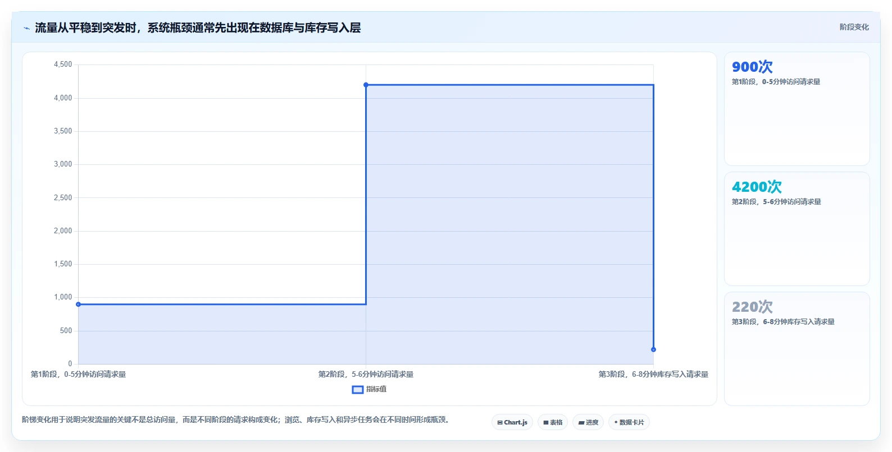Click x-axis label 第1阶段，0-5分钟访问请求量

78,374
